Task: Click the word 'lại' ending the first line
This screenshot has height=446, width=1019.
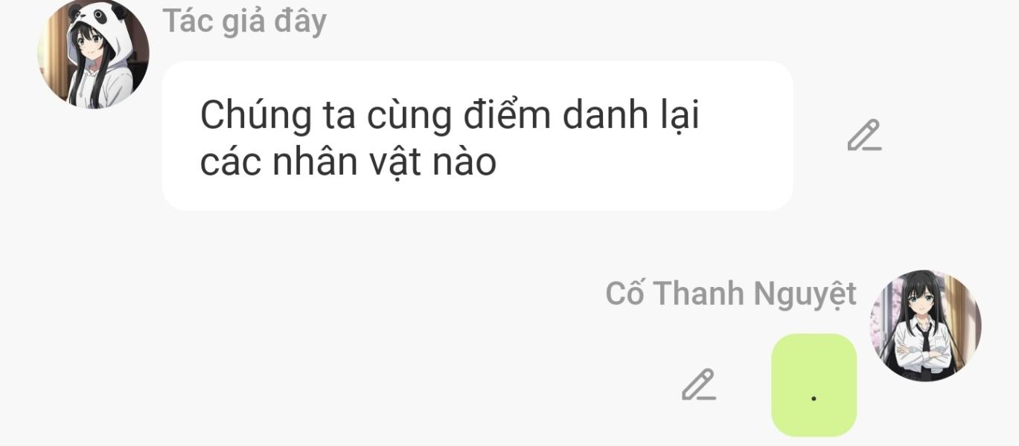Action: tap(680, 117)
